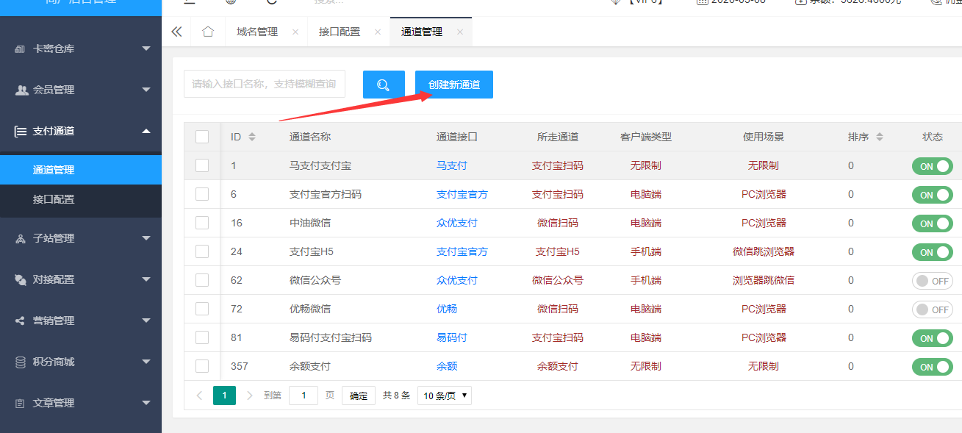Expand the 卡密仓库 sidebar menu arrow
The width and height of the screenshot is (962, 433).
(146, 49)
